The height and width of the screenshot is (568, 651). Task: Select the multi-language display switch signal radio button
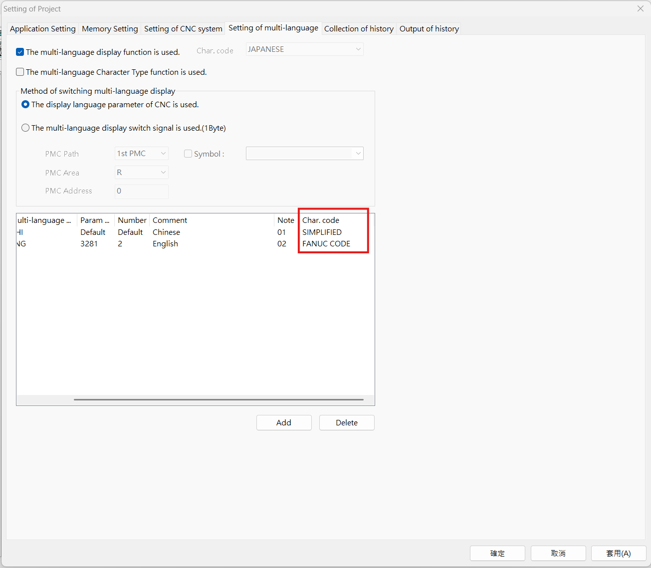tap(25, 128)
